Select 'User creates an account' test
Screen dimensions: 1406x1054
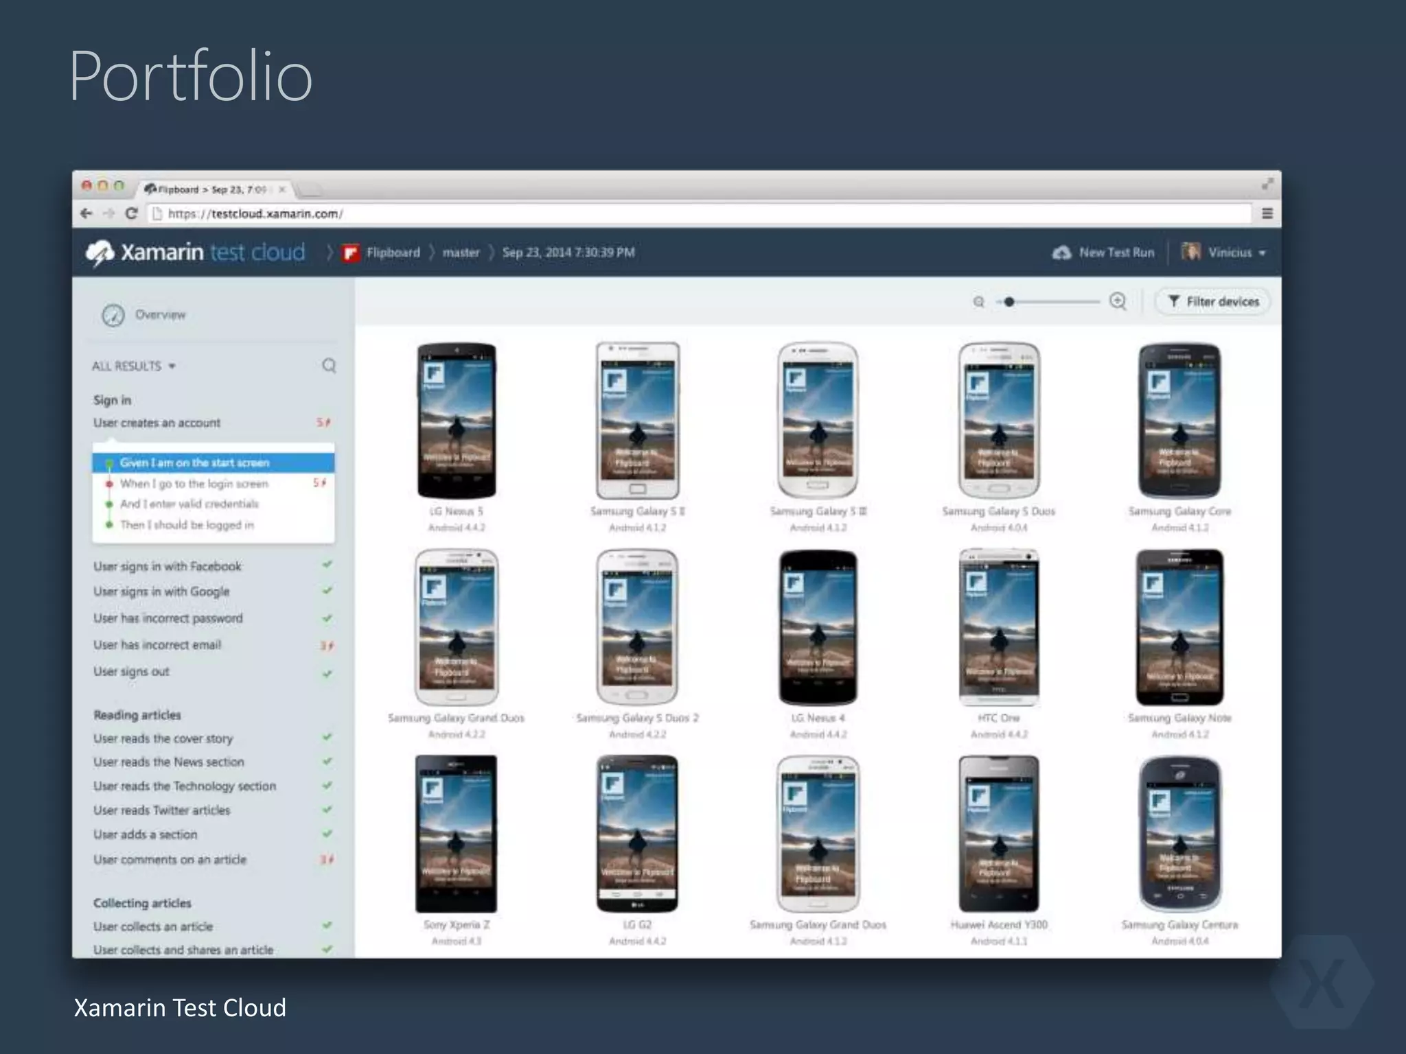click(x=213, y=423)
